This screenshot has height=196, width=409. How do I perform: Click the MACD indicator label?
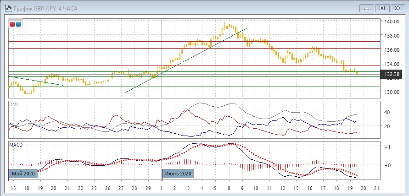[x=16, y=145]
